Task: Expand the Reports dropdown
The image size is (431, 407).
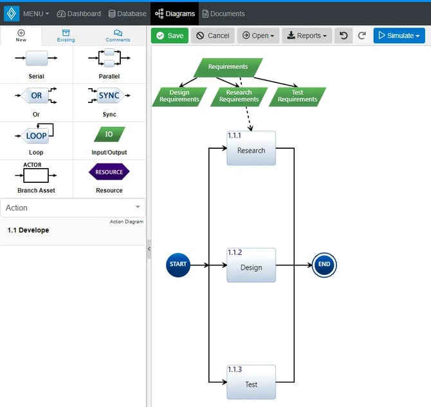Action: point(307,35)
